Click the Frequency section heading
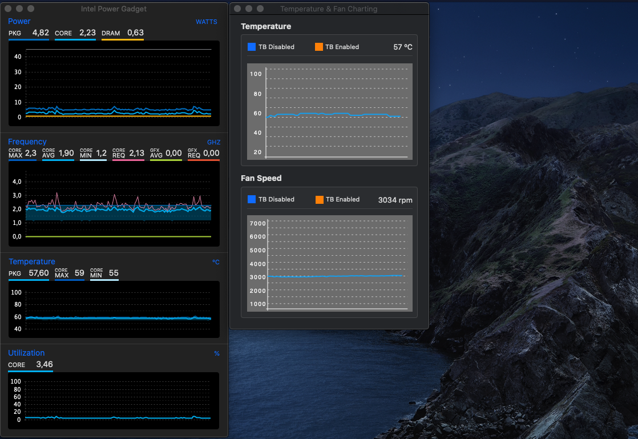The image size is (638, 439). click(27, 142)
